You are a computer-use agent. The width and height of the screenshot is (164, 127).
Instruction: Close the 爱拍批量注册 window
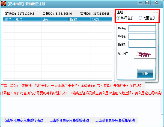156,3
